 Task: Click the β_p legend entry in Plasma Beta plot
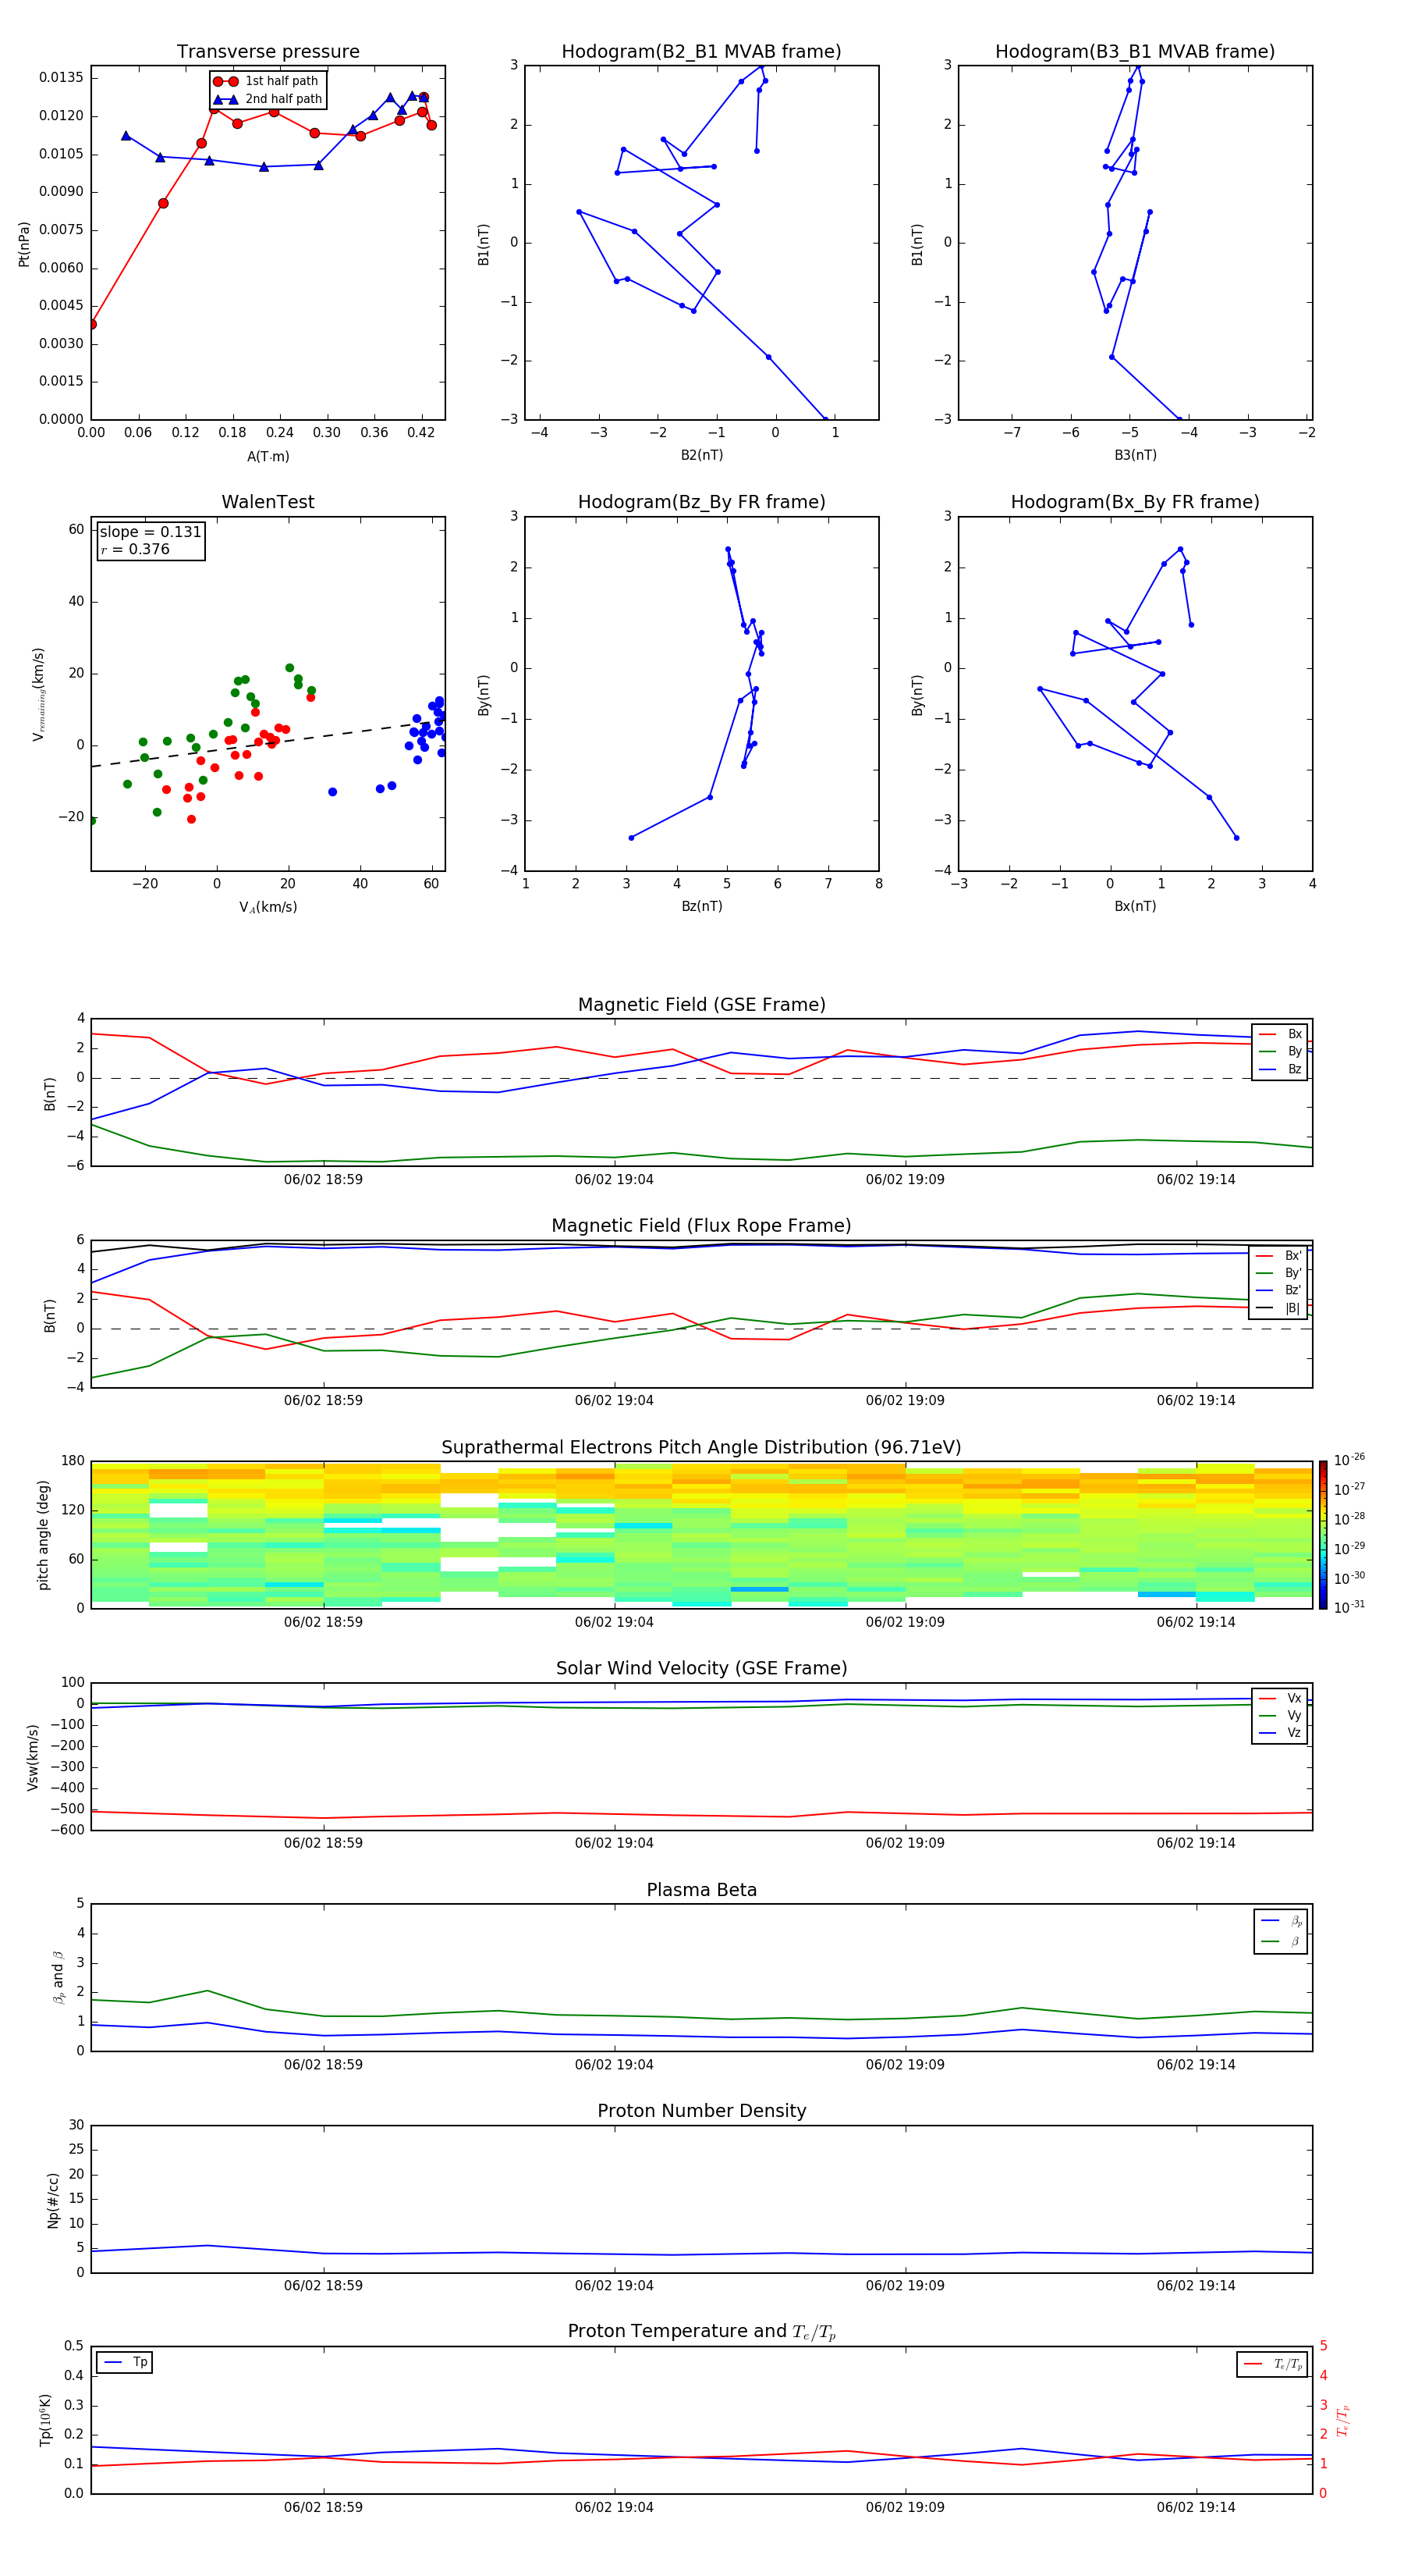[1281, 1920]
